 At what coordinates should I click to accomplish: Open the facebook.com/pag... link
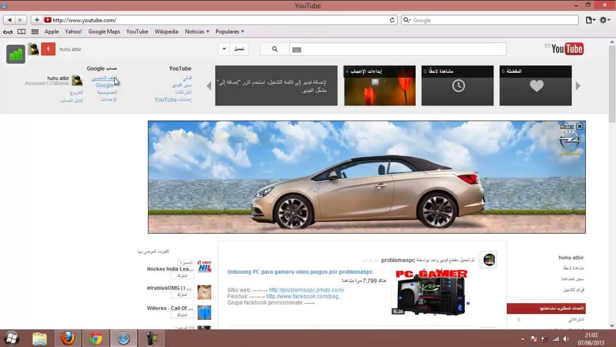click(x=304, y=296)
